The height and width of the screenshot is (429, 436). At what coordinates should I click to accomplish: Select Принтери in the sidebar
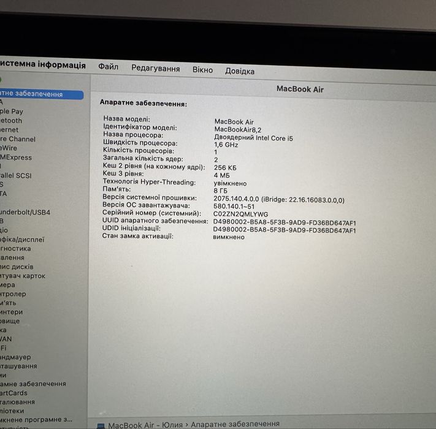(11, 312)
